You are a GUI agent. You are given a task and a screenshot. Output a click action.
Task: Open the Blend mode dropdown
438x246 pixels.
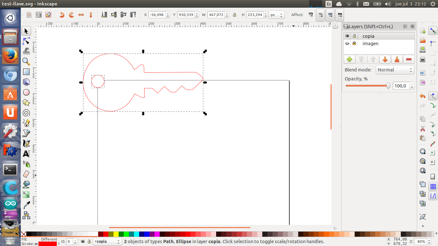395,70
